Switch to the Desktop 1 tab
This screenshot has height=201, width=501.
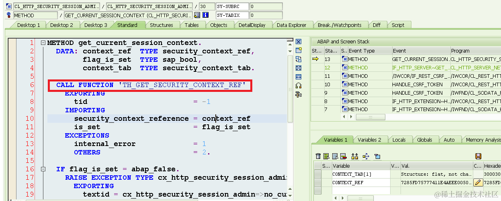[x=28, y=25]
